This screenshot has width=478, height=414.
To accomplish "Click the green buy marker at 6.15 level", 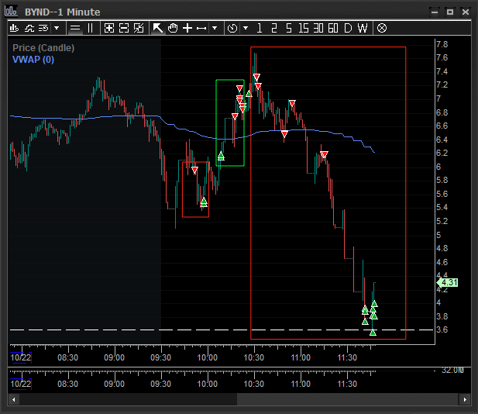I will click(x=221, y=157).
